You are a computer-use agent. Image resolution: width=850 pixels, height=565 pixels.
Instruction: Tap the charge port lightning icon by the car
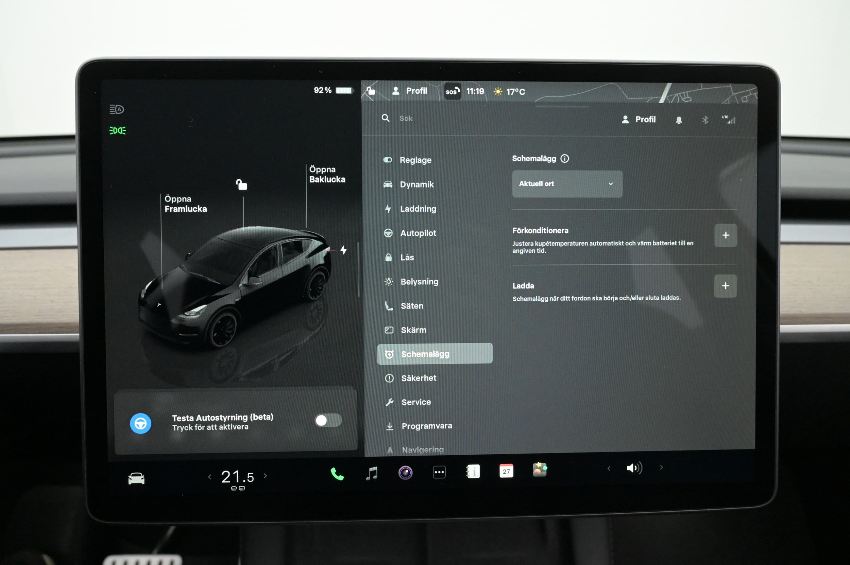344,250
